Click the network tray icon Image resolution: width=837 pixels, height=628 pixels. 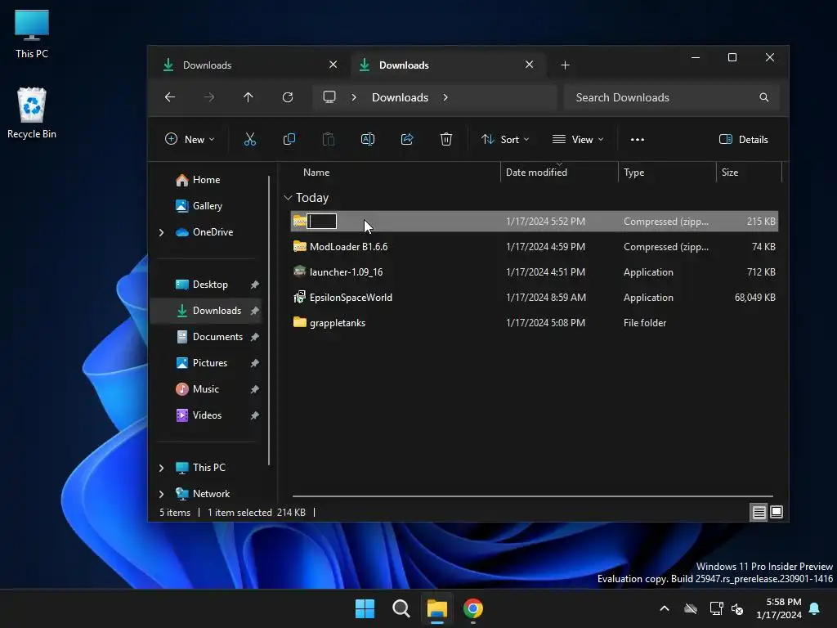[x=716, y=608]
